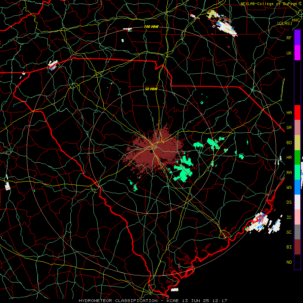Viewport: 303px width, 303px height.
Task: Click the HYDROMETEOR CLASSIFICATION caption text
Action: coord(118,301)
